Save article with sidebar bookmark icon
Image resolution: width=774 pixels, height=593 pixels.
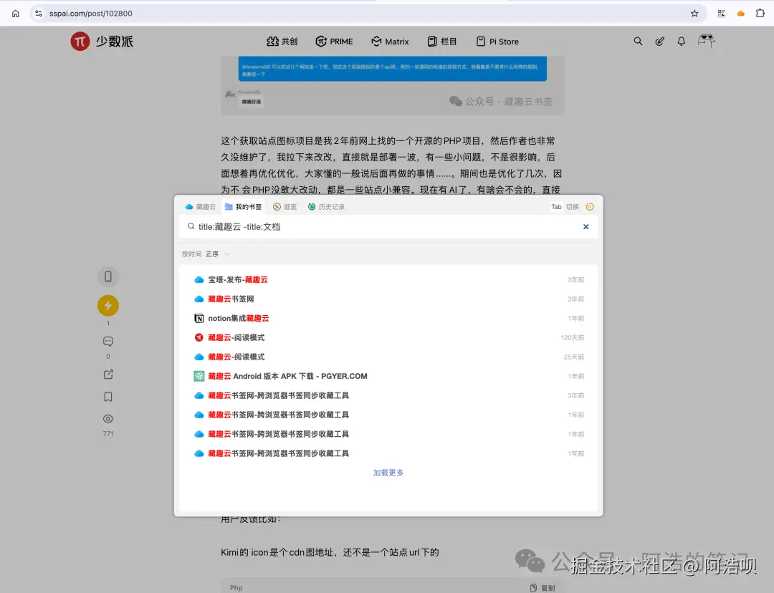tap(108, 397)
